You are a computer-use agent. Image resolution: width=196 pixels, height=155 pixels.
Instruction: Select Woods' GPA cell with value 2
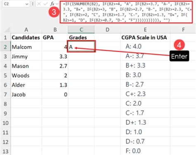coord(55,75)
